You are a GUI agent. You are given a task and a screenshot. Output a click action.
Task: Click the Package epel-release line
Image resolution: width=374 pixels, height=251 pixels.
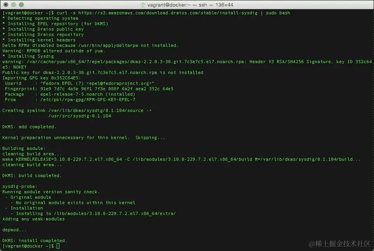pos(70,94)
